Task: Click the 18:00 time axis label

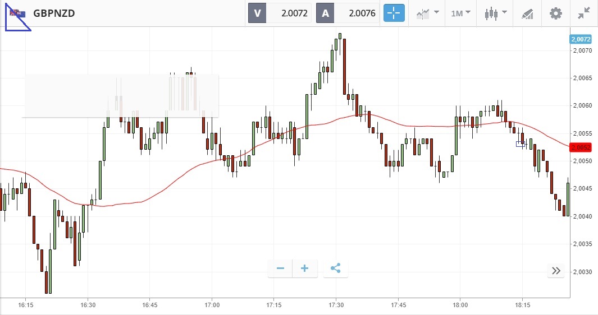Action: click(x=460, y=305)
